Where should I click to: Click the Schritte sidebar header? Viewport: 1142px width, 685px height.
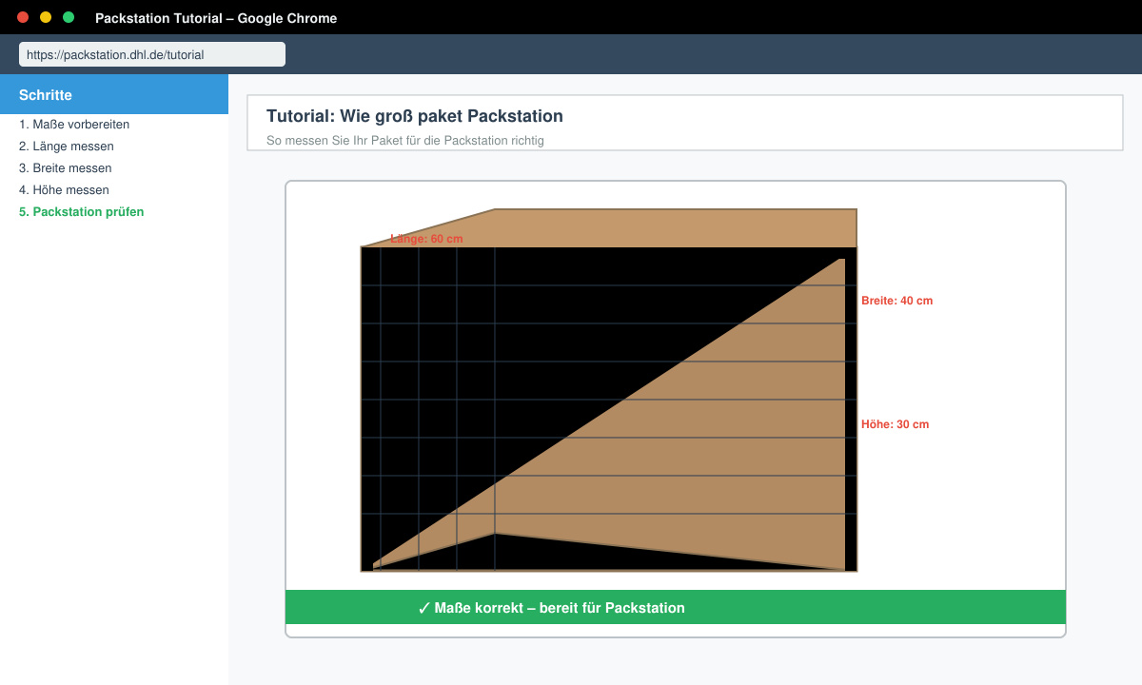coord(114,95)
